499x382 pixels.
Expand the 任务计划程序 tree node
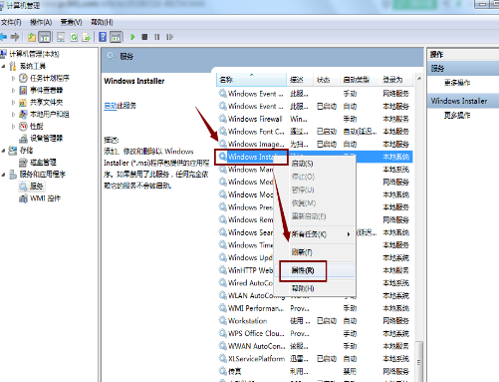pyautogui.click(x=13, y=78)
